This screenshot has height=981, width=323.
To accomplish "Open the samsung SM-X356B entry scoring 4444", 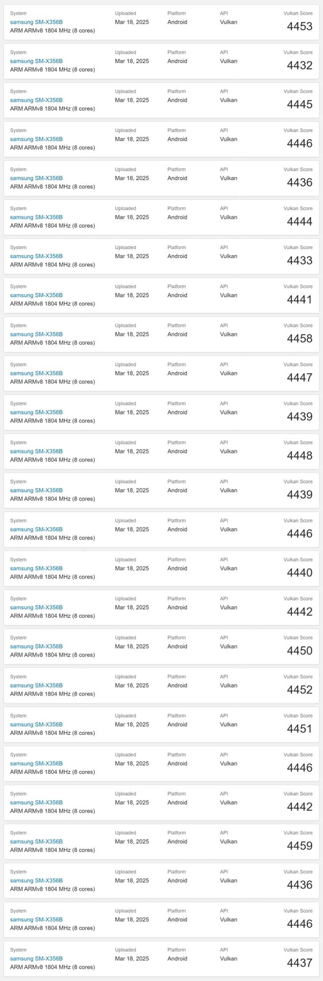I will (x=36, y=217).
